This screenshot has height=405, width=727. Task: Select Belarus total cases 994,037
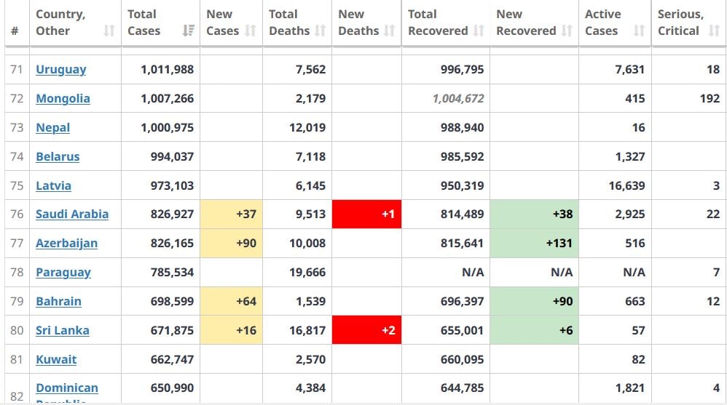[172, 157]
